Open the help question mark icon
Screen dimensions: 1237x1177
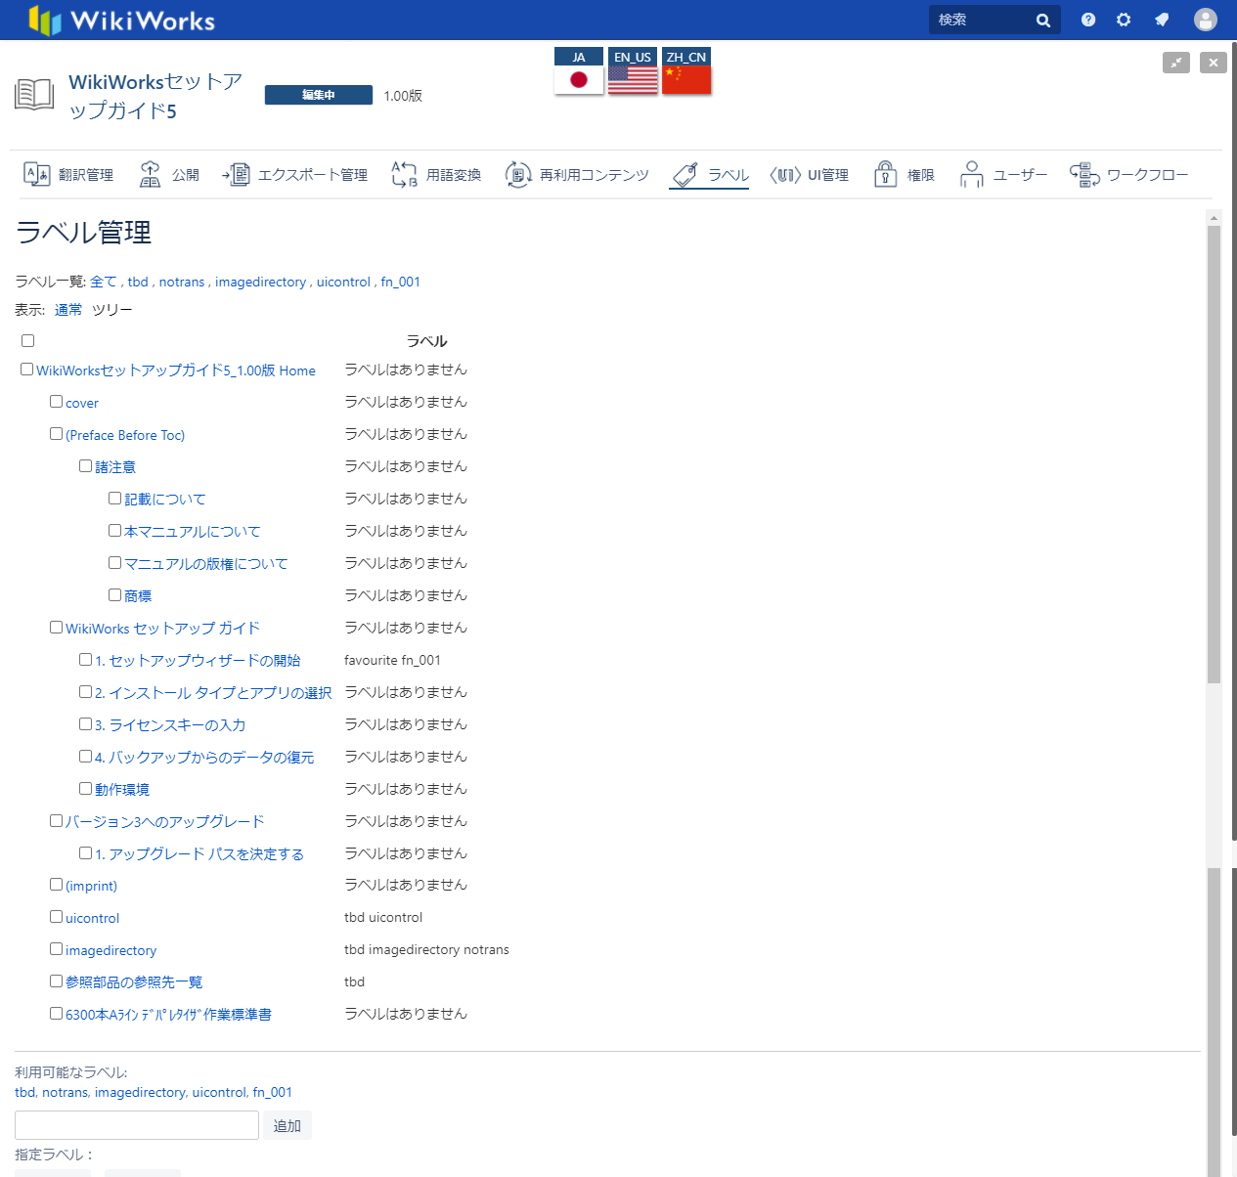point(1088,20)
